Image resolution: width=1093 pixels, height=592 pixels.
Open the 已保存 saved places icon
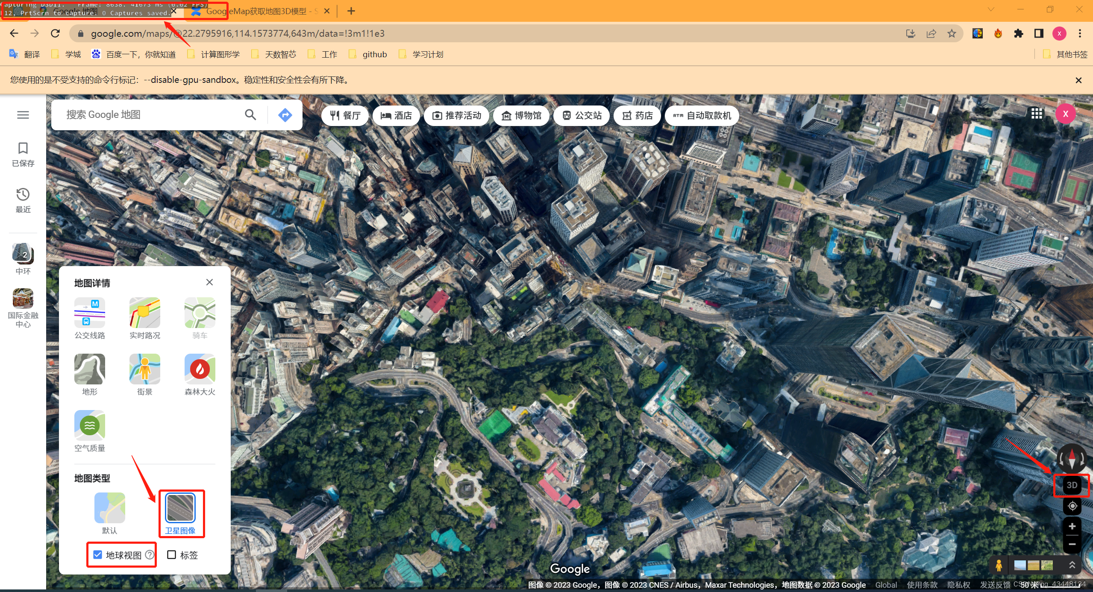point(23,154)
